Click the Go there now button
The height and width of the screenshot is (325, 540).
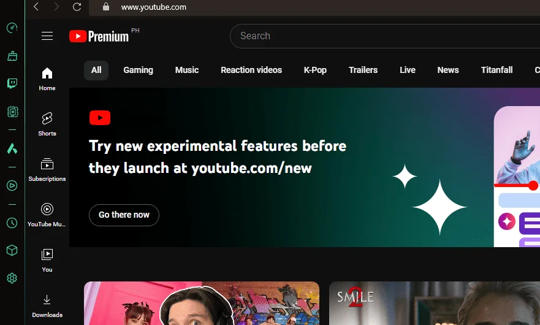pyautogui.click(x=124, y=215)
